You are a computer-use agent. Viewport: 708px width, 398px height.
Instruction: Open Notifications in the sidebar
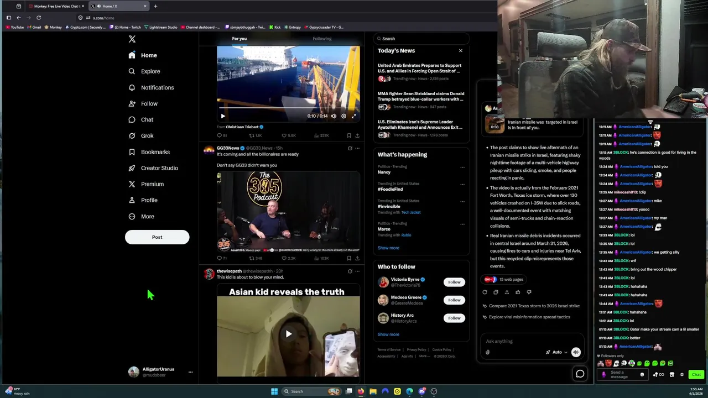(x=151, y=87)
